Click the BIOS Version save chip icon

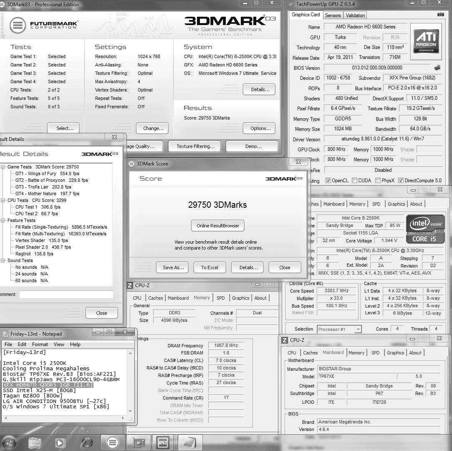pos(437,68)
